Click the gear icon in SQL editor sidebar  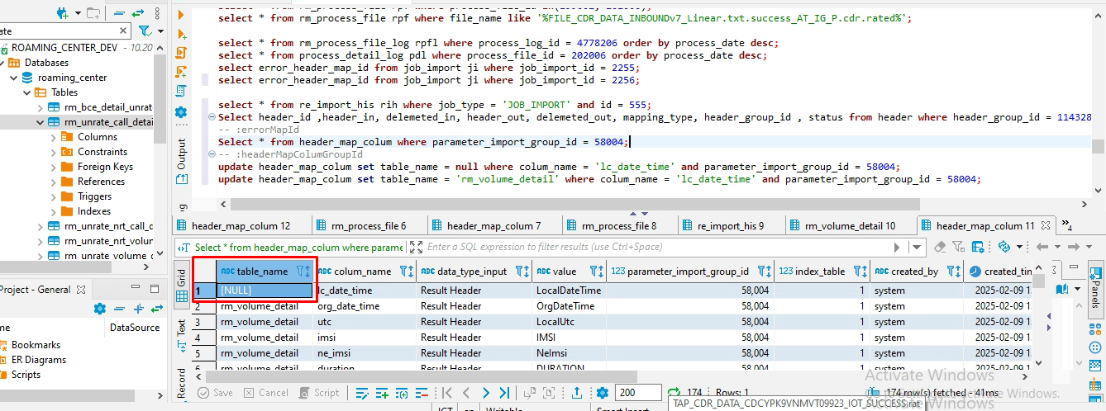pyautogui.click(x=181, y=111)
